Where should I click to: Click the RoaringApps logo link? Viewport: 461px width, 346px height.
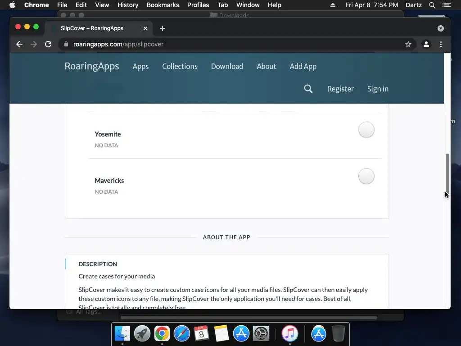tap(92, 66)
